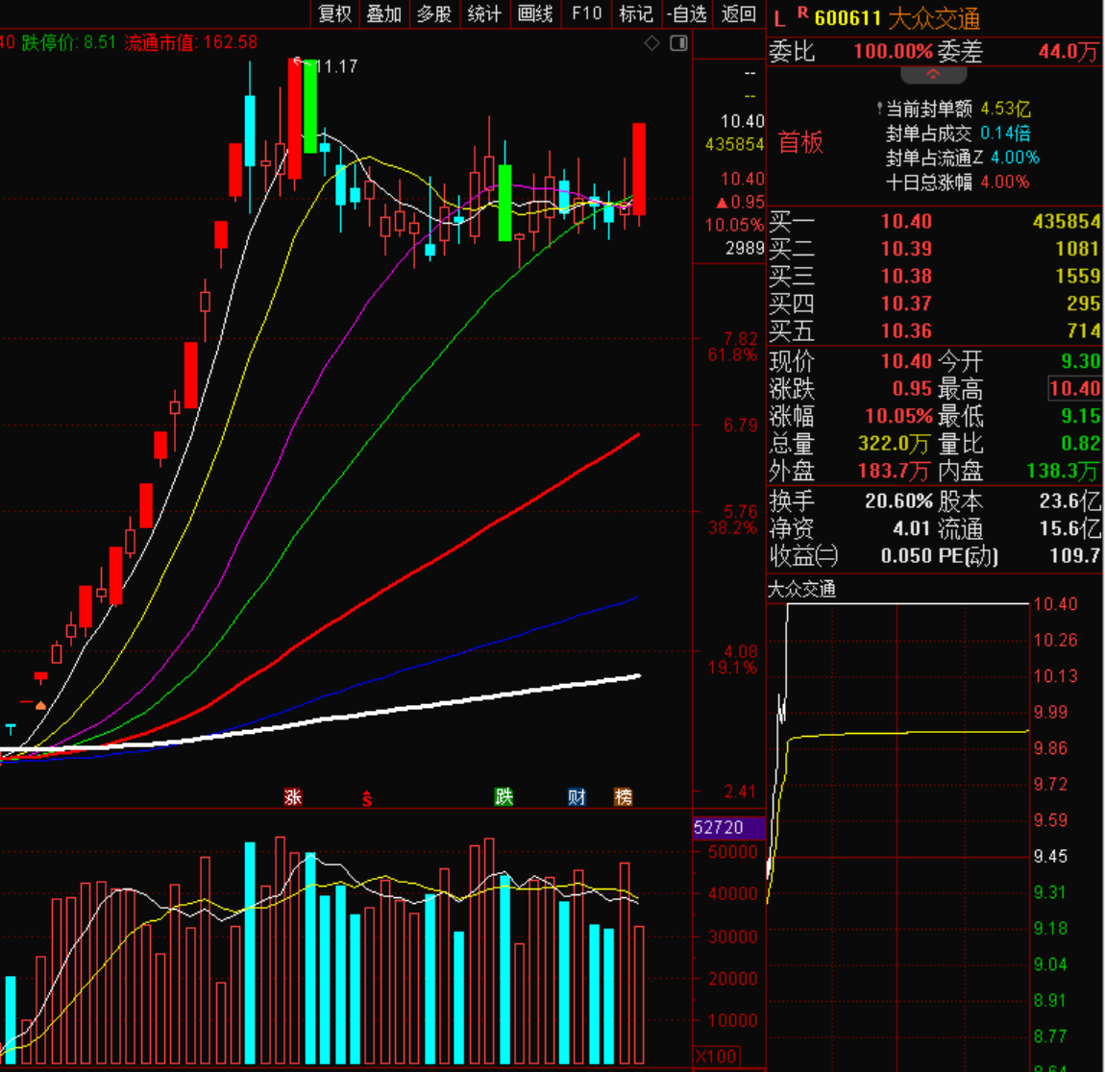Screen dimensions: 1105x1072
Task: Toggle the side panel layout icon
Action: (678, 43)
